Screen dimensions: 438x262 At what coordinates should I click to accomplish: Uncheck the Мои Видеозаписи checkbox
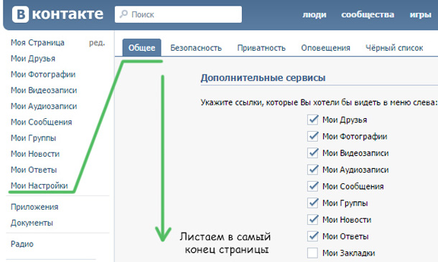312,153
